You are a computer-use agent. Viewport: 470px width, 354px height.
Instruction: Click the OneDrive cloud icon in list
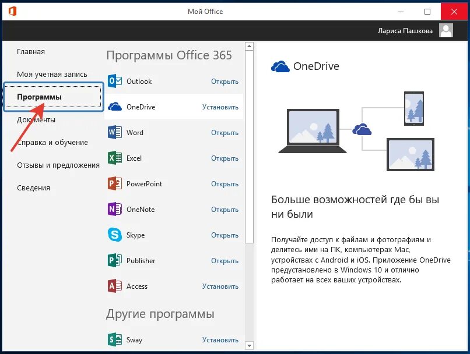pyautogui.click(x=114, y=107)
